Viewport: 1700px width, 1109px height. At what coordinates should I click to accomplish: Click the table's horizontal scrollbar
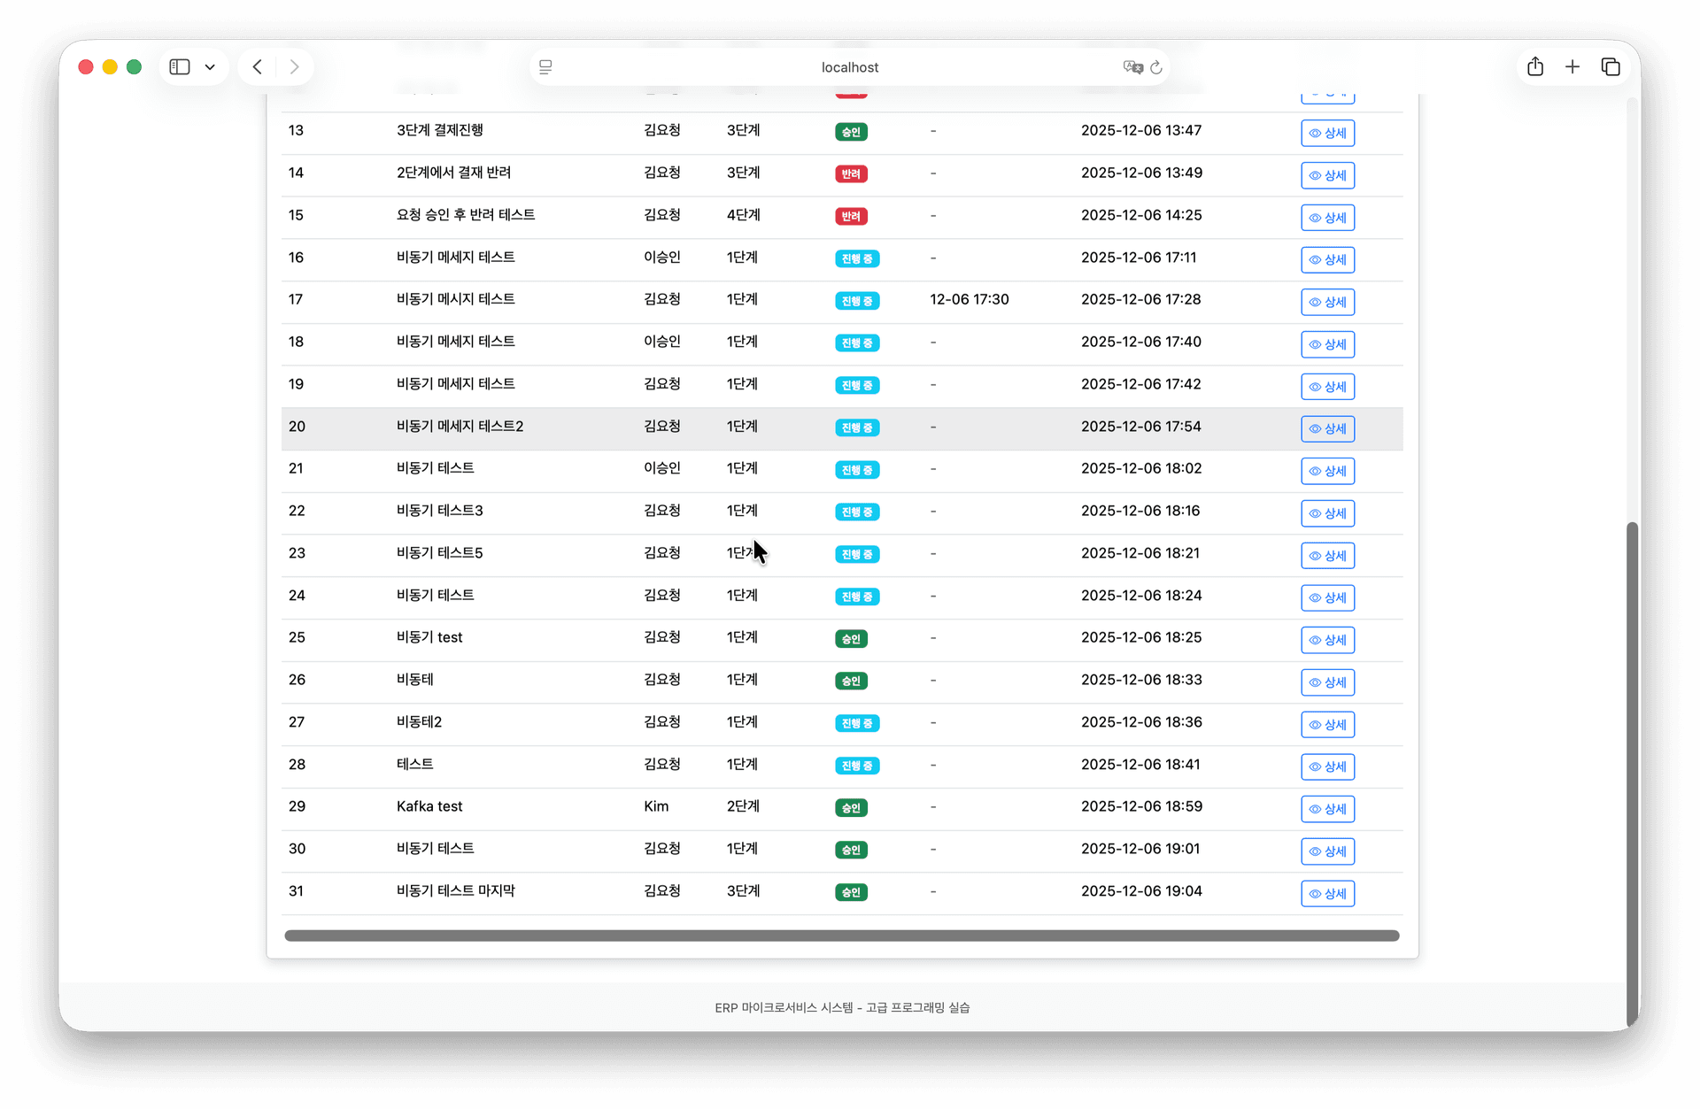pyautogui.click(x=841, y=936)
